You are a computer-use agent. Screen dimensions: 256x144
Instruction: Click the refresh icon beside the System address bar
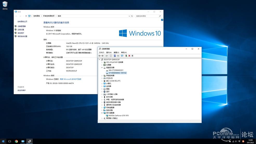132,16
